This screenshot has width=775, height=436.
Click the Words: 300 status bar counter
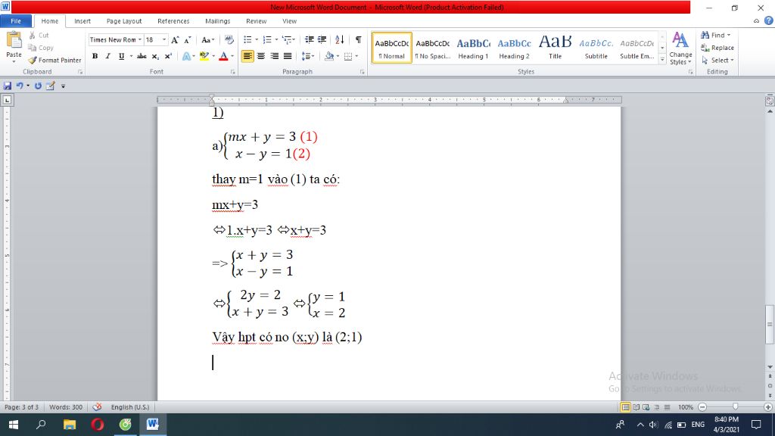[66, 406]
